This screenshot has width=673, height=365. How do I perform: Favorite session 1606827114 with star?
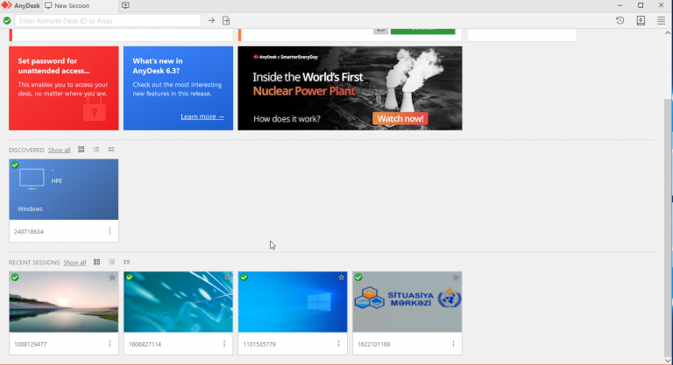pos(227,277)
